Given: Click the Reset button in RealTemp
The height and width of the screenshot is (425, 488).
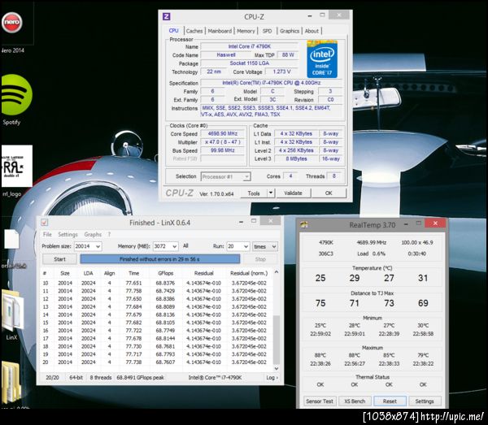Looking at the screenshot, I should (390, 401).
